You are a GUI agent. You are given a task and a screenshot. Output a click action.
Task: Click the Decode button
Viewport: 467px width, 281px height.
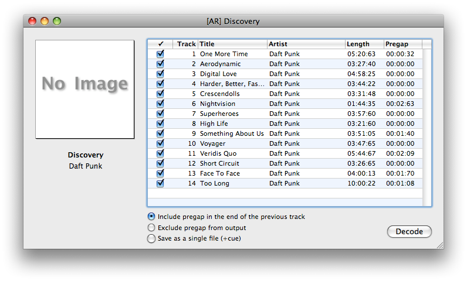[410, 231]
